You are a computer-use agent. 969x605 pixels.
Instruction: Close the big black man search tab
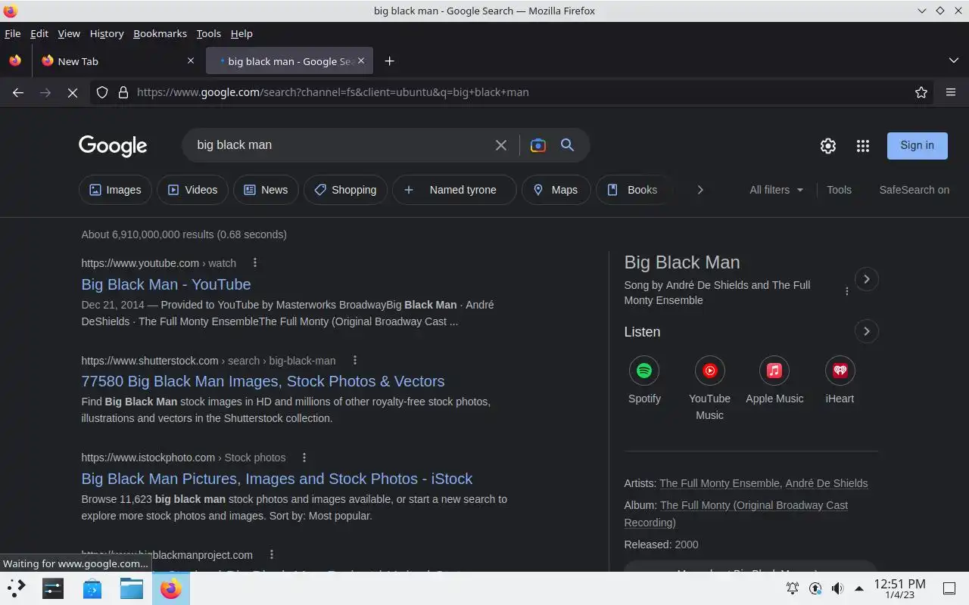point(361,61)
